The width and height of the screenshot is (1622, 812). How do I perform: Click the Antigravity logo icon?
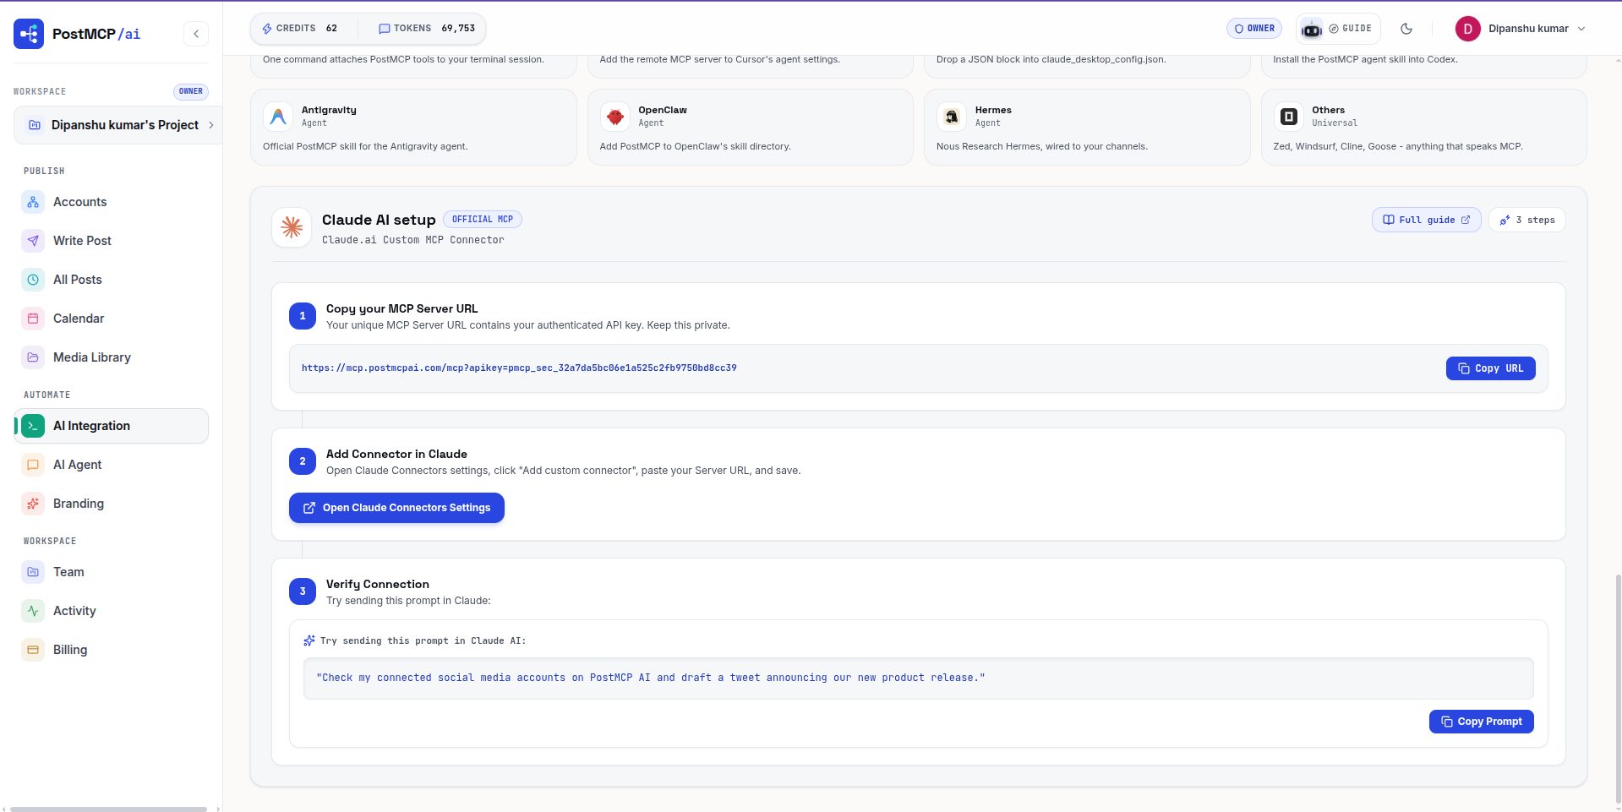click(278, 117)
